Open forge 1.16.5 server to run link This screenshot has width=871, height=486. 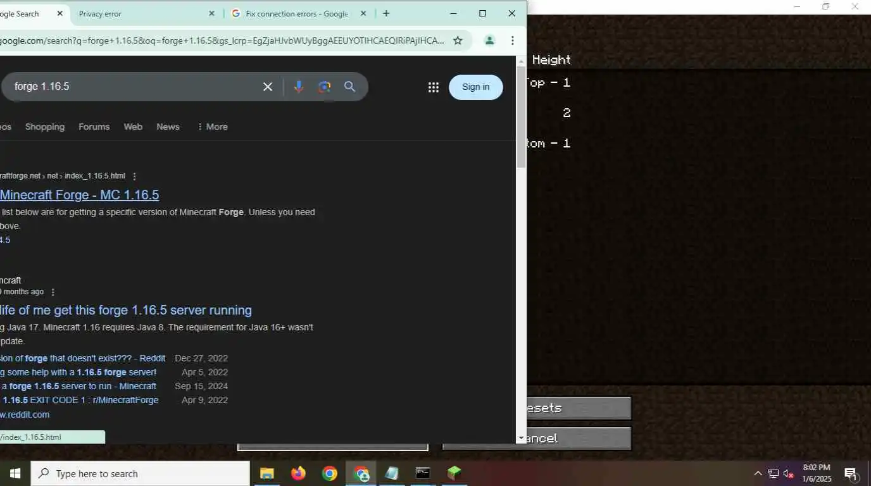pos(78,386)
